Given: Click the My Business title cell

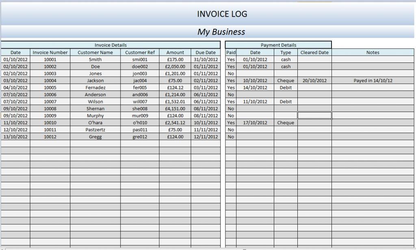Looking at the screenshot, I should [222, 31].
